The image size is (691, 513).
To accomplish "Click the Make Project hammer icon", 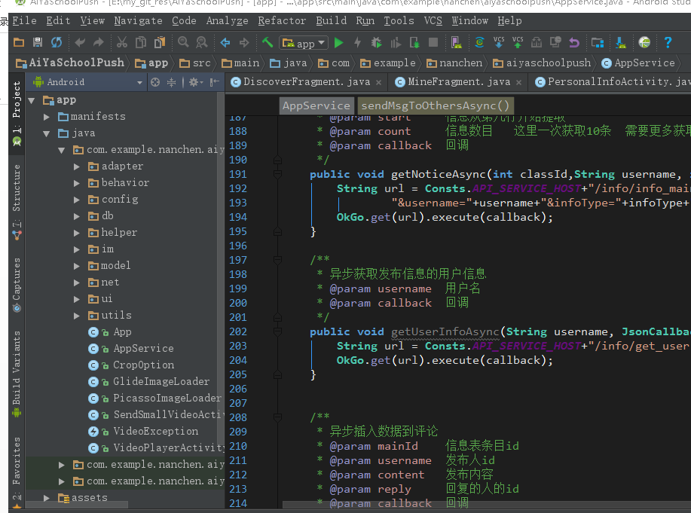I will click(x=268, y=43).
